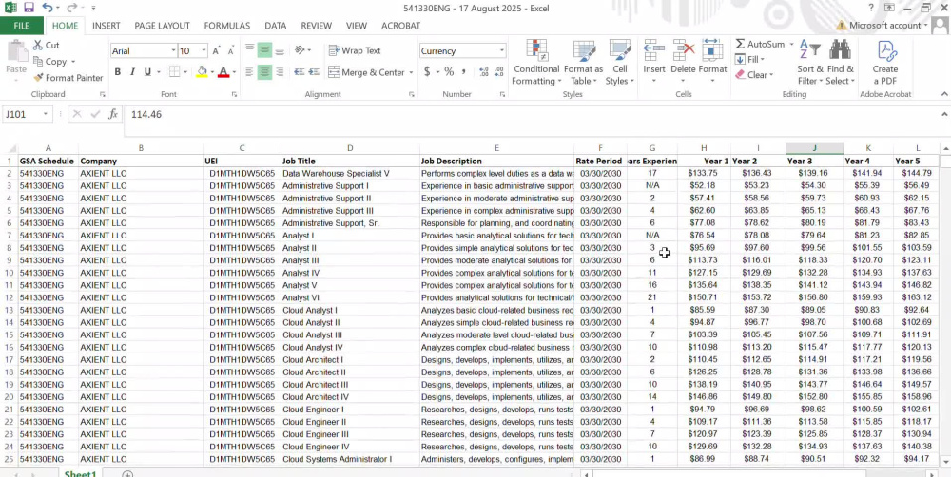The height and width of the screenshot is (477, 951).
Task: Toggle Italic formatting
Action: click(x=132, y=72)
